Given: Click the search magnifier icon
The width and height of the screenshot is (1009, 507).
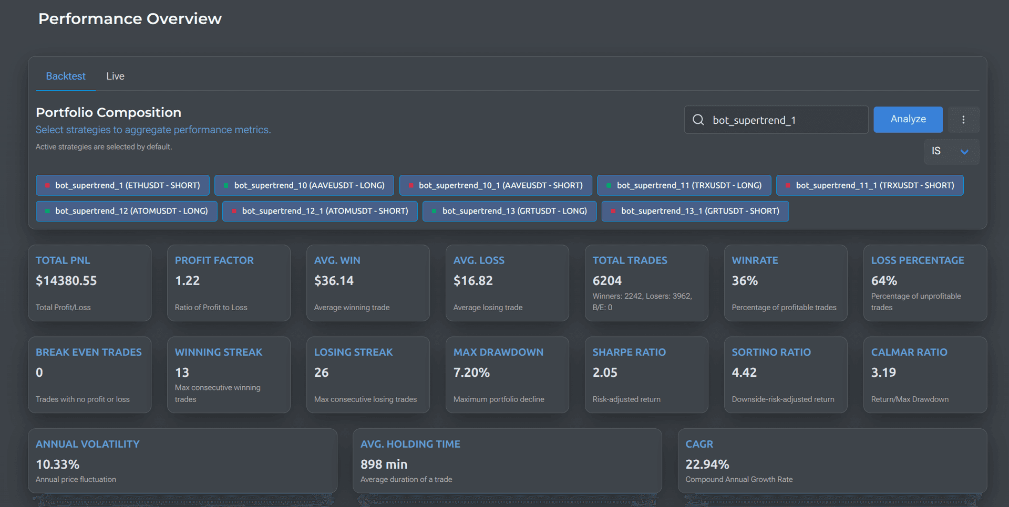Looking at the screenshot, I should [x=698, y=120].
